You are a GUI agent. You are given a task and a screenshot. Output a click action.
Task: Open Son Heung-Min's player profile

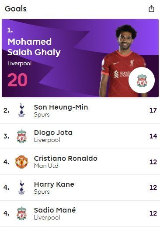coord(61,107)
